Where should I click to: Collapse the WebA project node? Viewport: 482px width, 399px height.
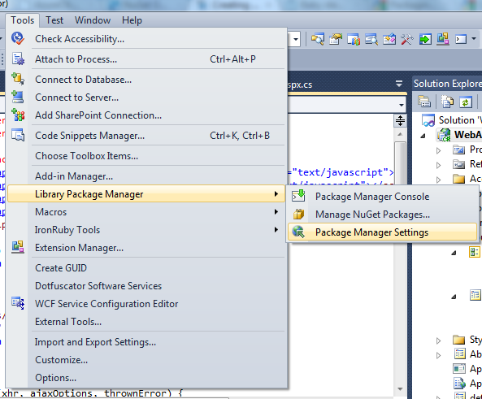coord(423,135)
